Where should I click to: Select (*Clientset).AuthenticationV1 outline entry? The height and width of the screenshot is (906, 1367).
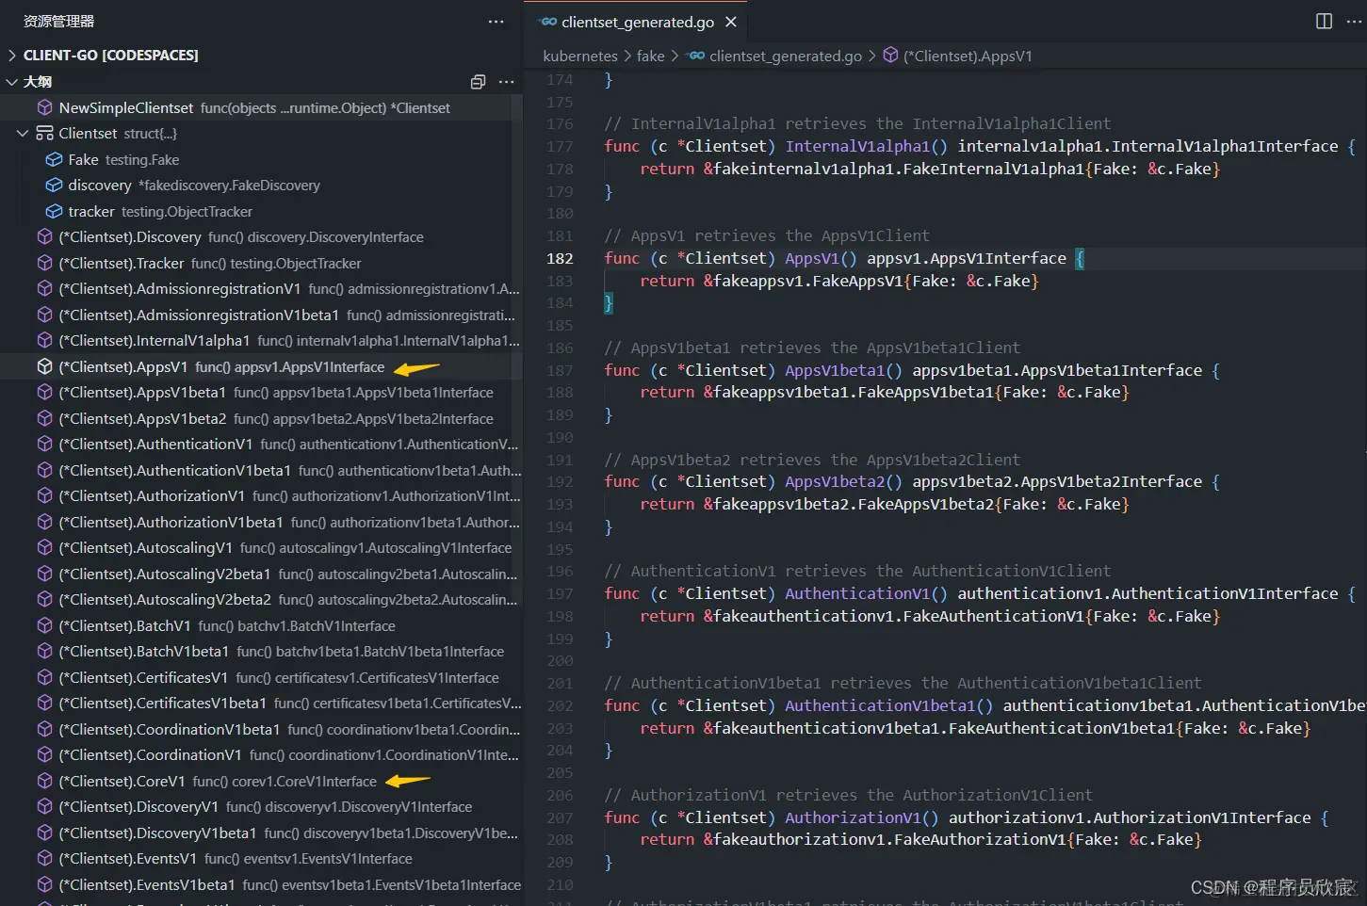[261, 445]
